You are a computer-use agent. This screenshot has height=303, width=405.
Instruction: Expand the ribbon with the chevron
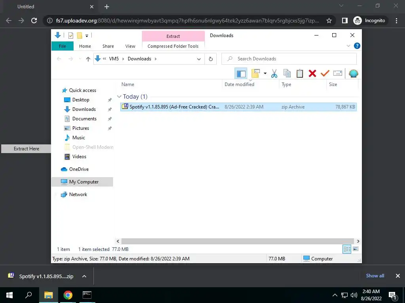(x=348, y=46)
